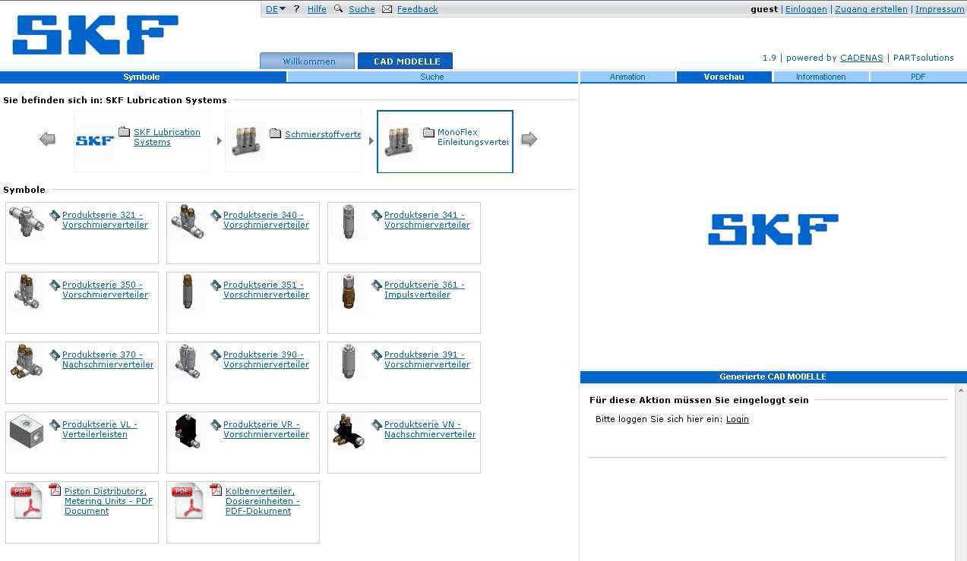Click the Produktserie VL block thumbnail
This screenshot has height=561, width=967.
(27, 431)
